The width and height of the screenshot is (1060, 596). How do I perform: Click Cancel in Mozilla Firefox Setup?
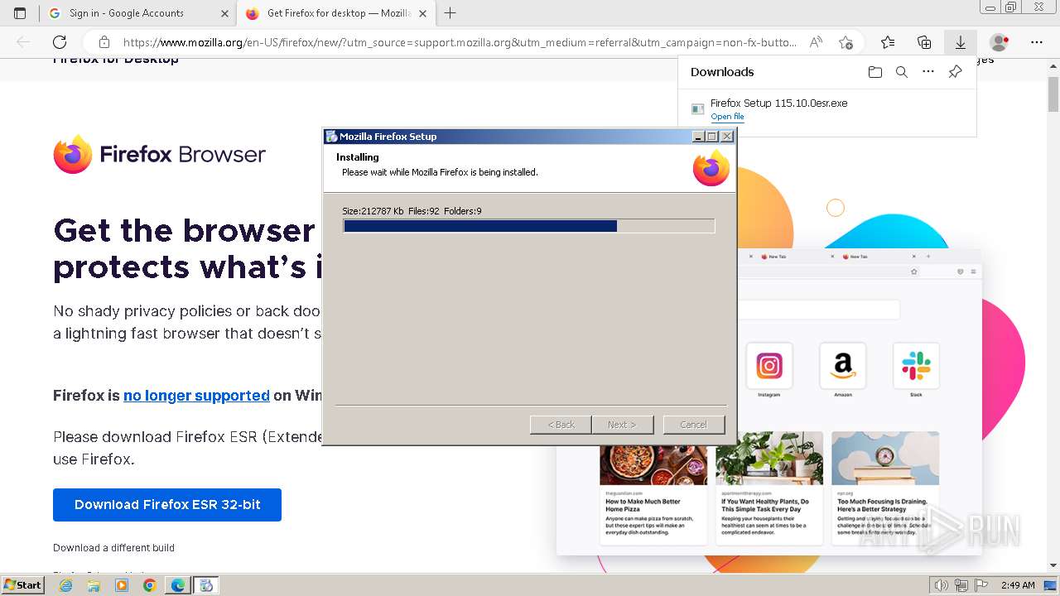coord(694,425)
